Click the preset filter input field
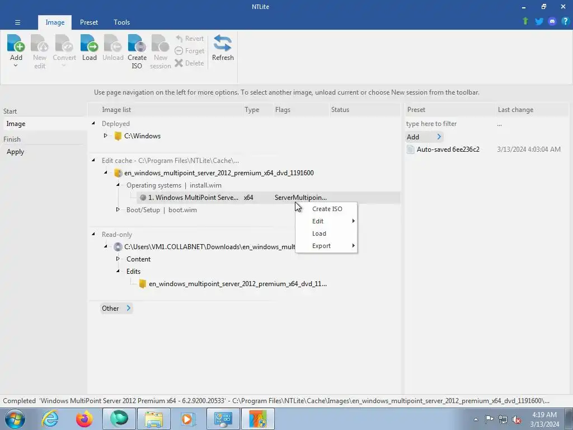Image resolution: width=573 pixels, height=430 pixels. pyautogui.click(x=449, y=124)
